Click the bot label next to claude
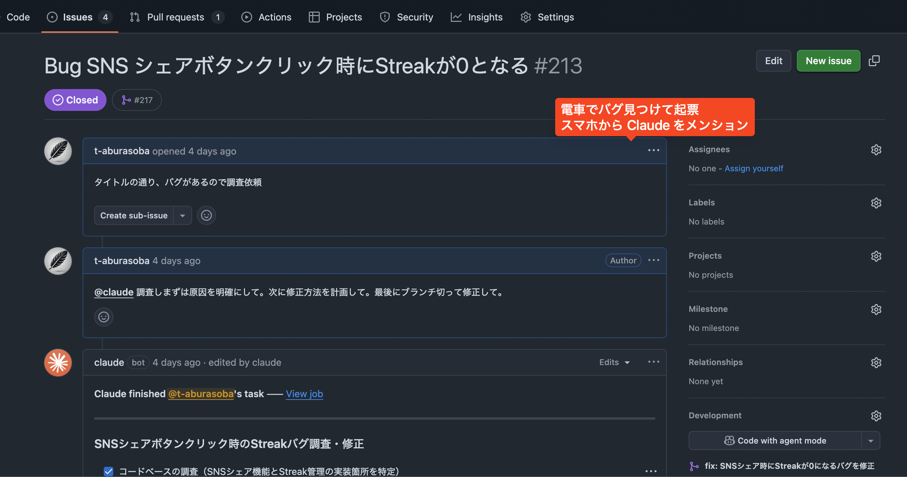 (138, 362)
